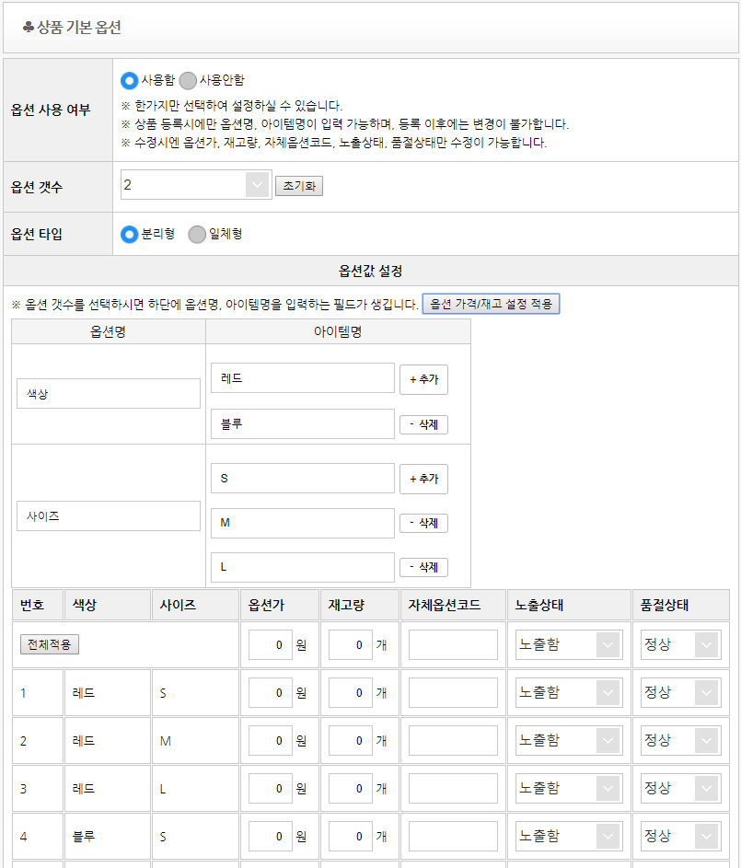Remove the L size item
Screen dimensions: 741x868
tap(423, 567)
